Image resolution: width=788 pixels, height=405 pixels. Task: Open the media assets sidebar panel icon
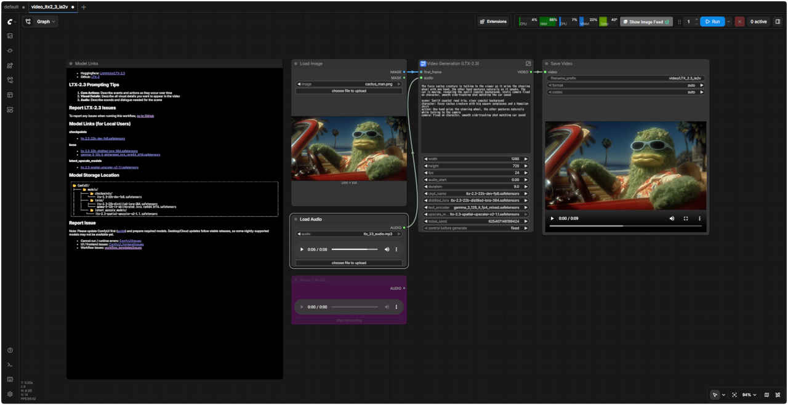coord(10,36)
